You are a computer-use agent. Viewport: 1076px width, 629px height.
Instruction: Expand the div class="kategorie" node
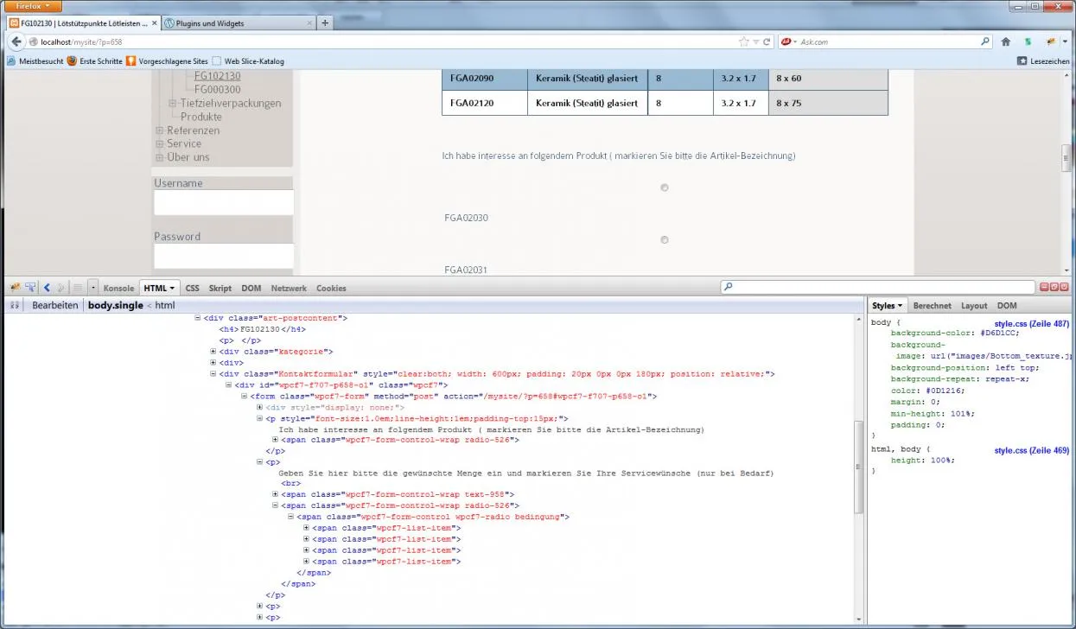click(213, 352)
